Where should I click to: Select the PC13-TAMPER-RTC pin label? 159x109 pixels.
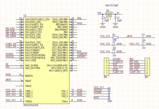(58, 65)
